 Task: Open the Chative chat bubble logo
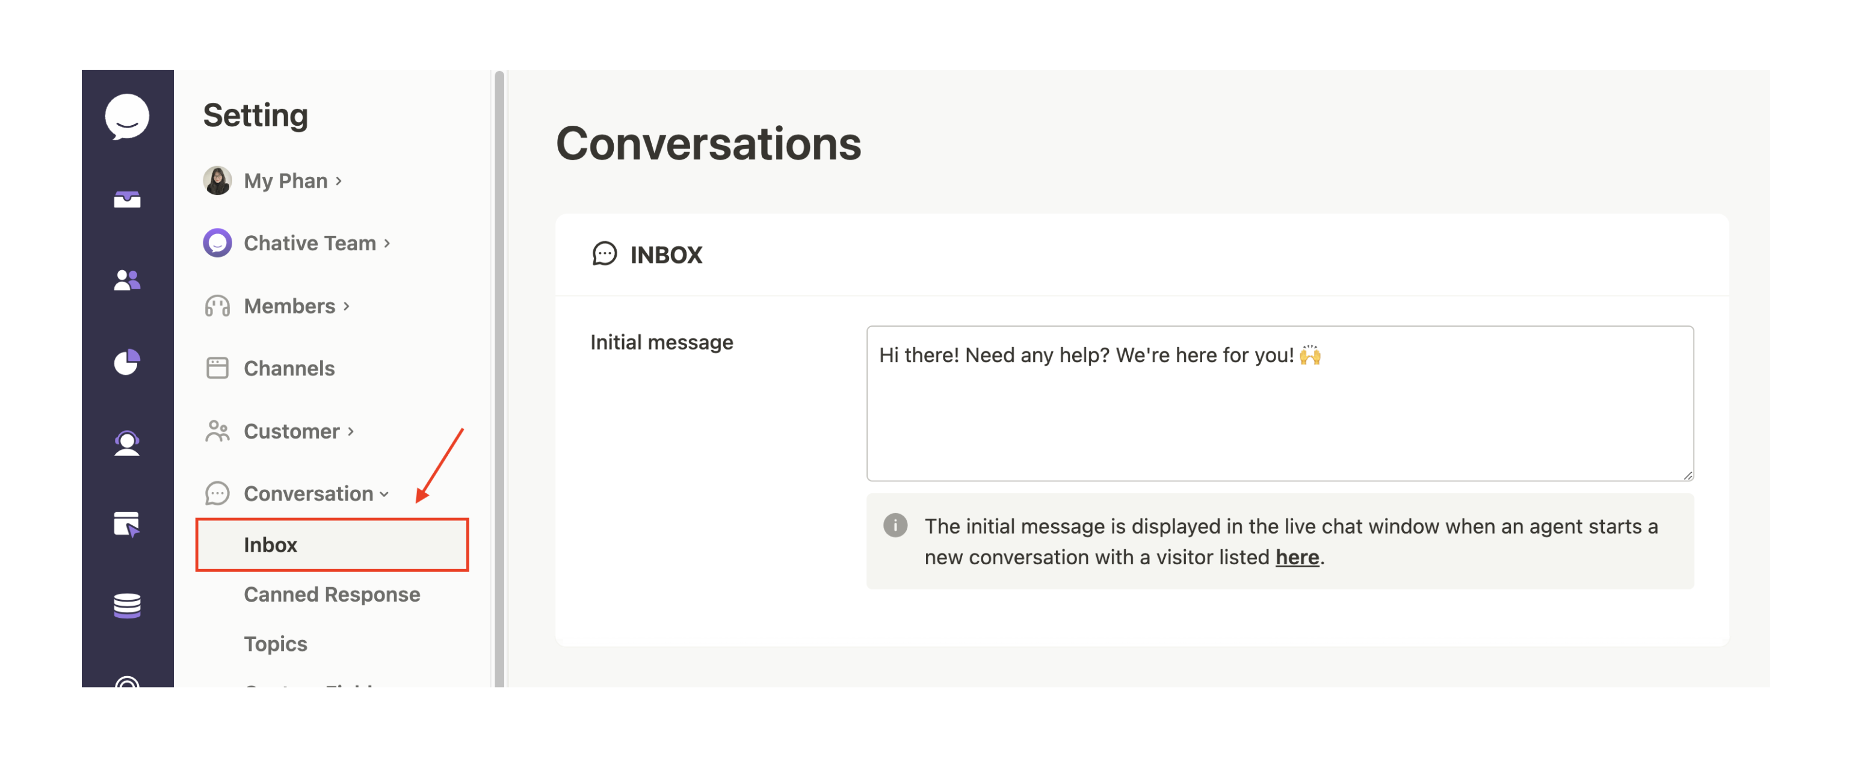click(127, 117)
